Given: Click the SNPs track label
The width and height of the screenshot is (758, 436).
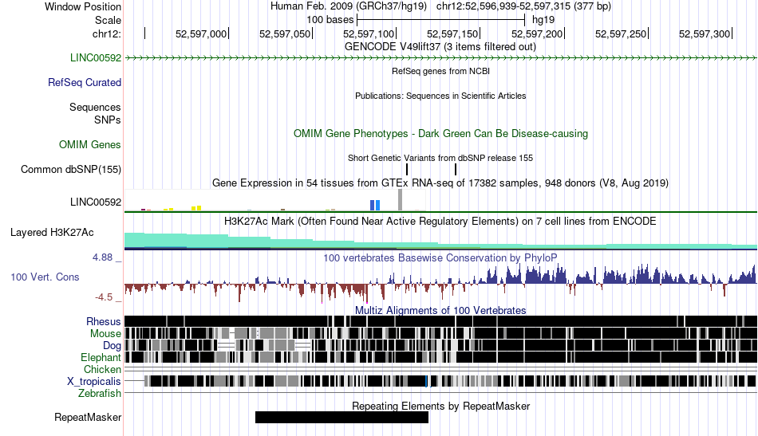Looking at the screenshot, I should tap(108, 120).
